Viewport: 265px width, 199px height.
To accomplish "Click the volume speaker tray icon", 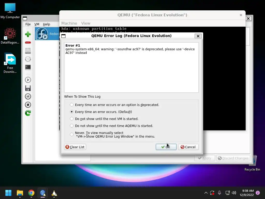I will (234, 193).
